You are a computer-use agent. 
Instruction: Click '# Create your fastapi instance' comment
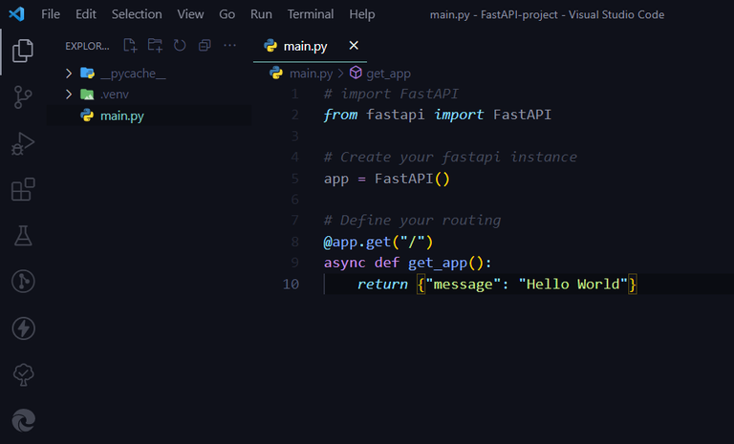(450, 157)
